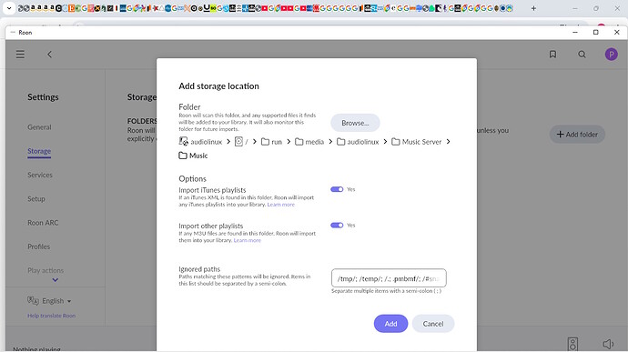Click the volume icon in footer
This screenshot has height=352, width=628.
608,344
